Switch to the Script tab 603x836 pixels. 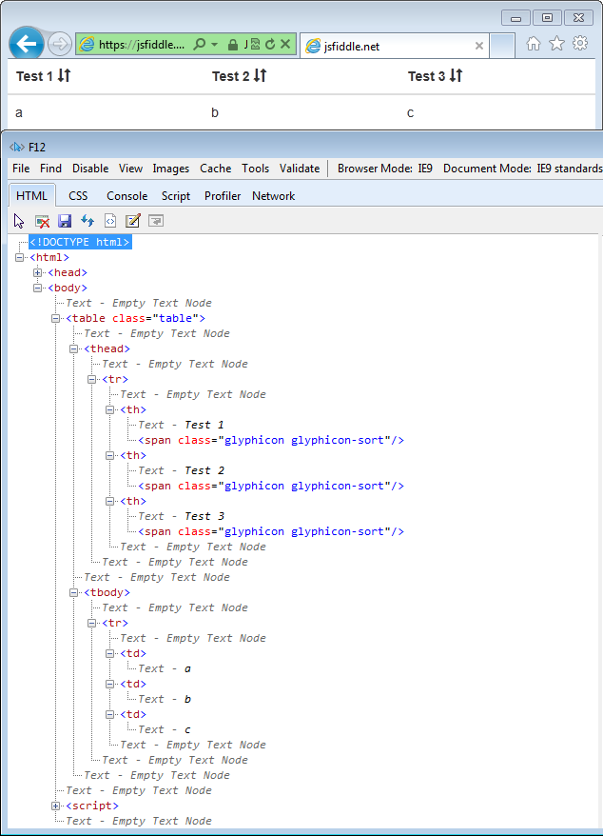tap(176, 196)
